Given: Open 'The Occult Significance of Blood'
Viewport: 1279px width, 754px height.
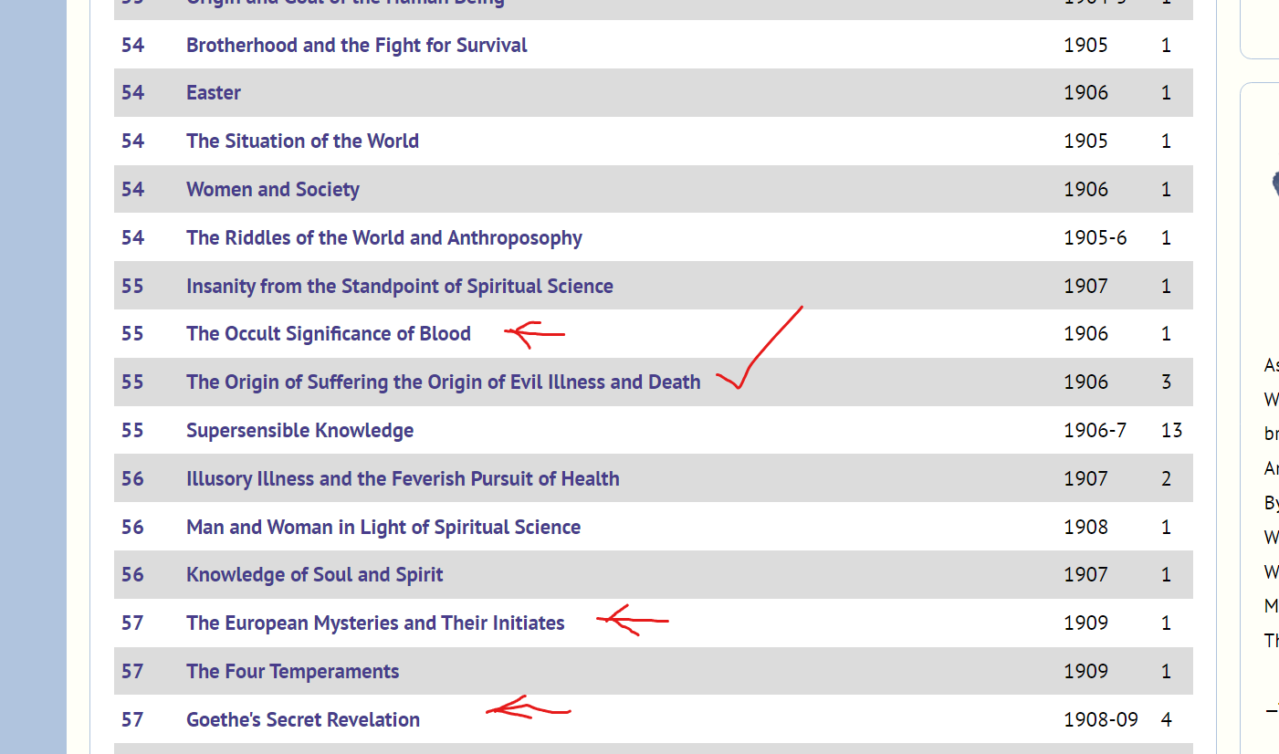Looking at the screenshot, I should point(328,334).
